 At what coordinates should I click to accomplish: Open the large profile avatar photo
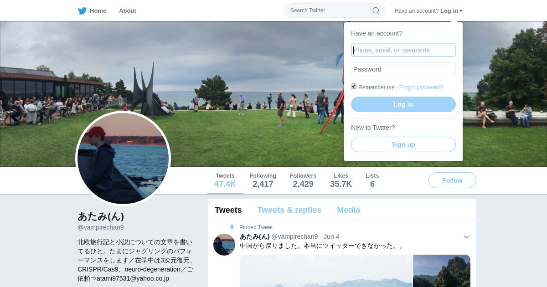[123, 159]
